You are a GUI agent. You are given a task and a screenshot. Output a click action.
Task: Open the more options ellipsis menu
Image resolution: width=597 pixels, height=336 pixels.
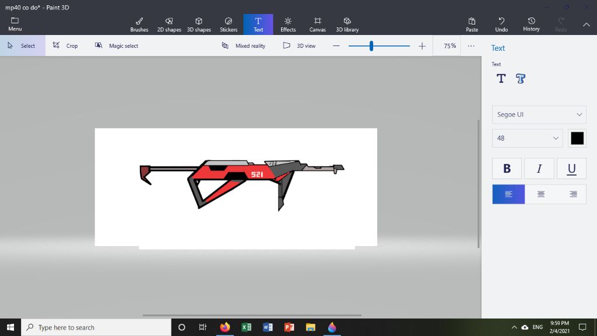pyautogui.click(x=471, y=45)
